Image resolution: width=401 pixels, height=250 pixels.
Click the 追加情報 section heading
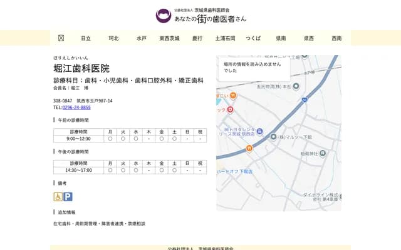pyautogui.click(x=66, y=212)
